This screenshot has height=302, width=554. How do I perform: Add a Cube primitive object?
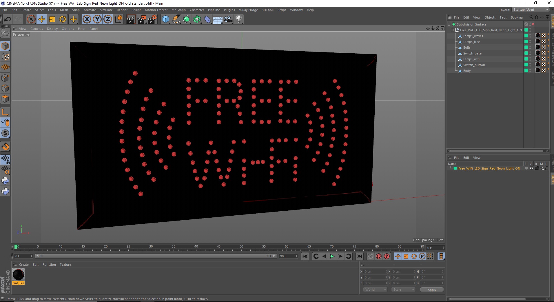pyautogui.click(x=165, y=19)
